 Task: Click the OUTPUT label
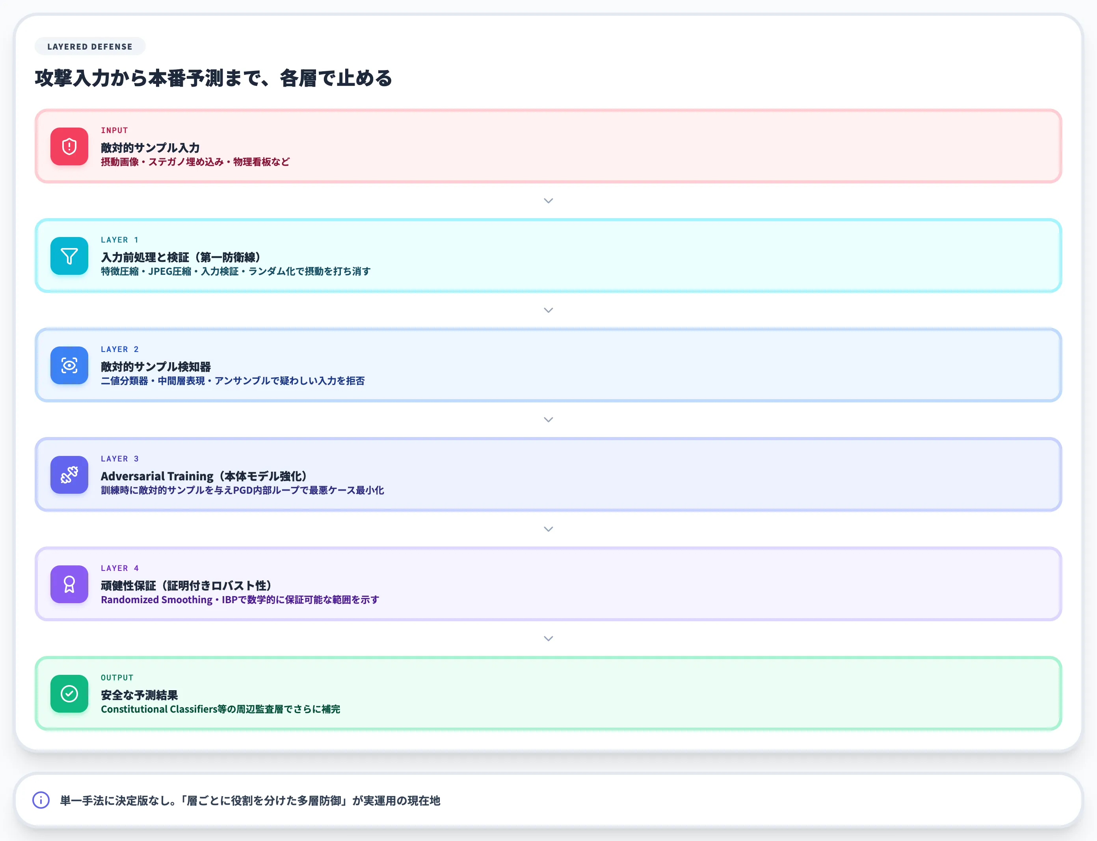117,678
